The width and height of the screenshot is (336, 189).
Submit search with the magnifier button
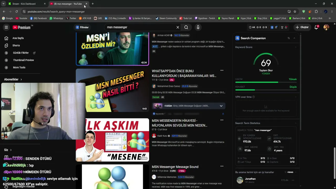(186, 27)
